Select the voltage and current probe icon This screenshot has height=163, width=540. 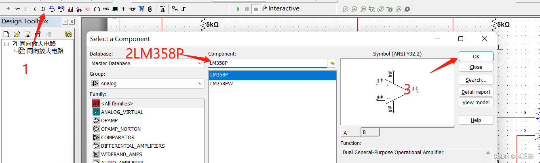[381, 9]
